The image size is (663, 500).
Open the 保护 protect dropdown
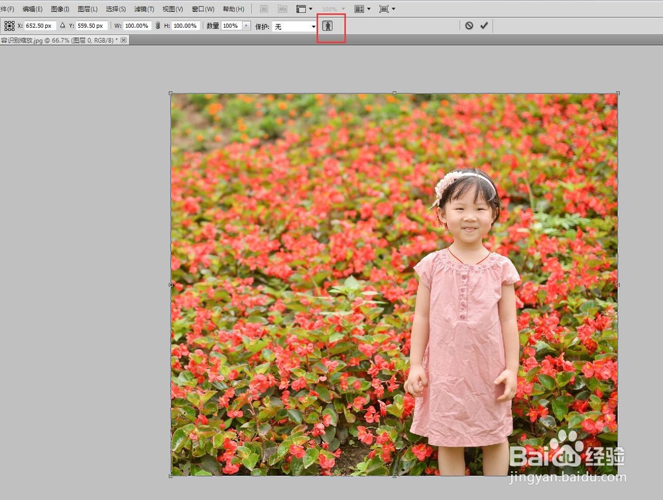pyautogui.click(x=294, y=26)
